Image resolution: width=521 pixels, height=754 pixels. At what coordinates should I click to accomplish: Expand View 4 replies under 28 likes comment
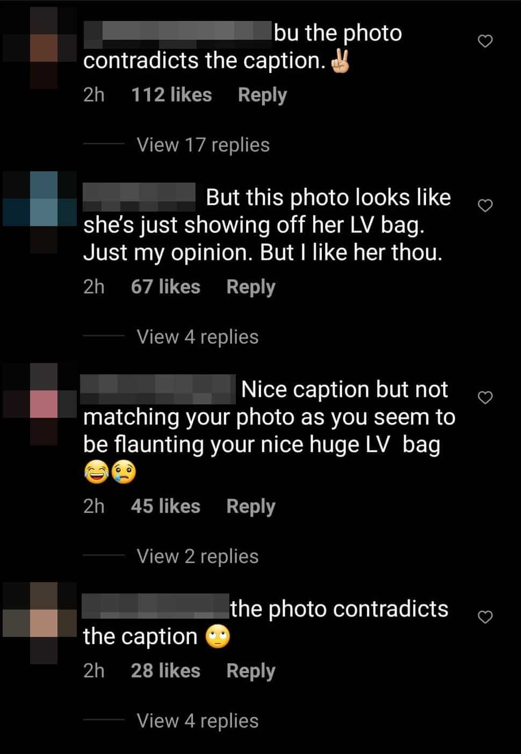pyautogui.click(x=198, y=721)
